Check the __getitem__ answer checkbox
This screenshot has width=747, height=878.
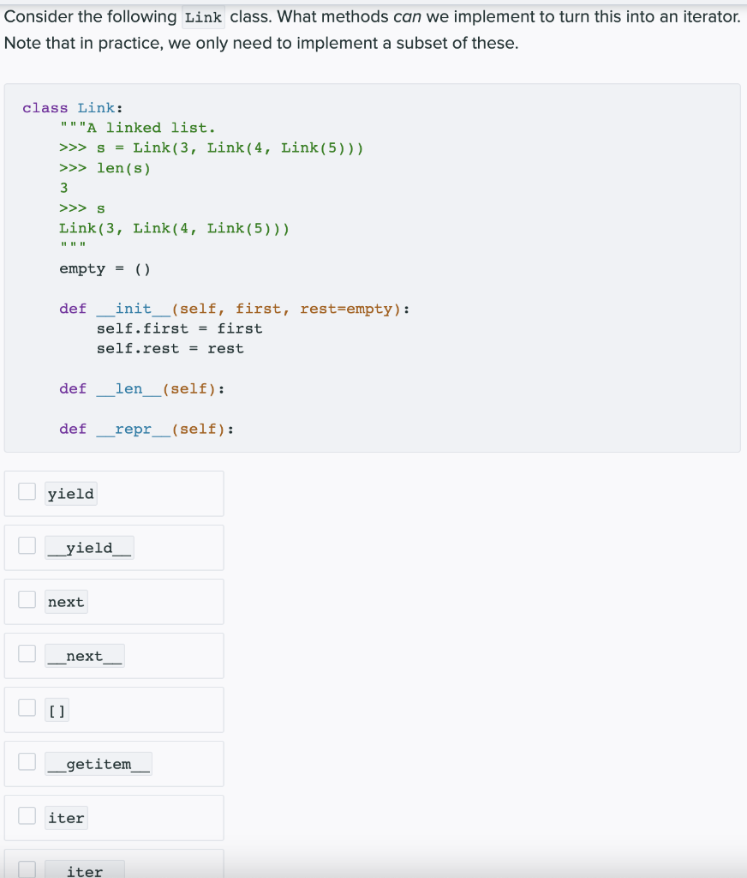(27, 760)
